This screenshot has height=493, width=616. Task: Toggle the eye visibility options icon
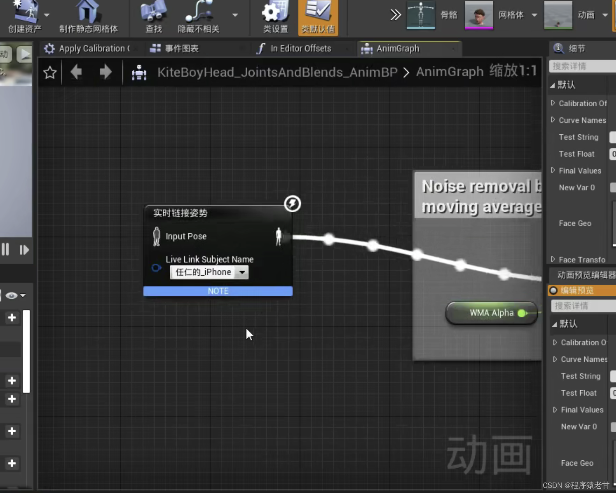pos(11,296)
